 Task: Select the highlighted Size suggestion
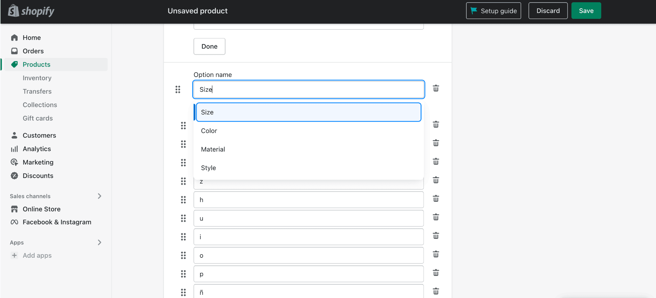308,112
